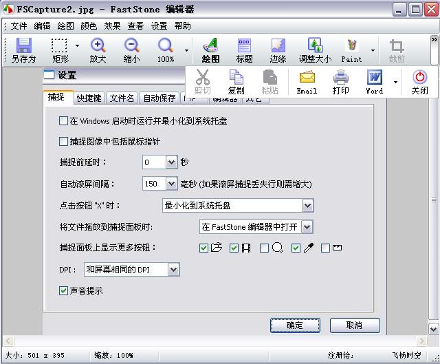Click the 飞扬时空 registered-to text
Screen dimensions: 440x364
pos(406,355)
